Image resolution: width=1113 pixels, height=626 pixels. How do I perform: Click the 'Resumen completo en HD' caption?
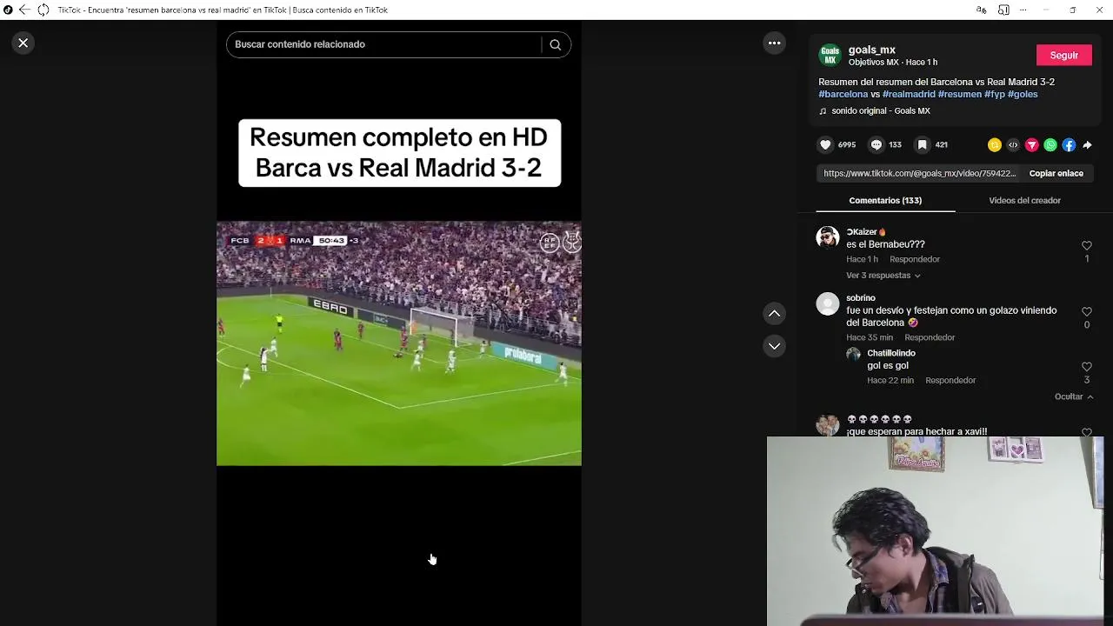[399, 152]
